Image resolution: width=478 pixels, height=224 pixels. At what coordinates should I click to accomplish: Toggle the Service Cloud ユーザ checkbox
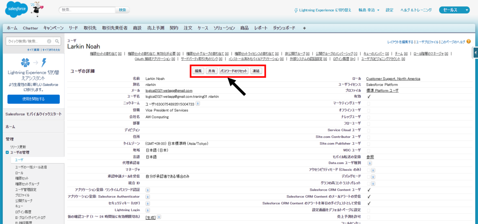368,130
